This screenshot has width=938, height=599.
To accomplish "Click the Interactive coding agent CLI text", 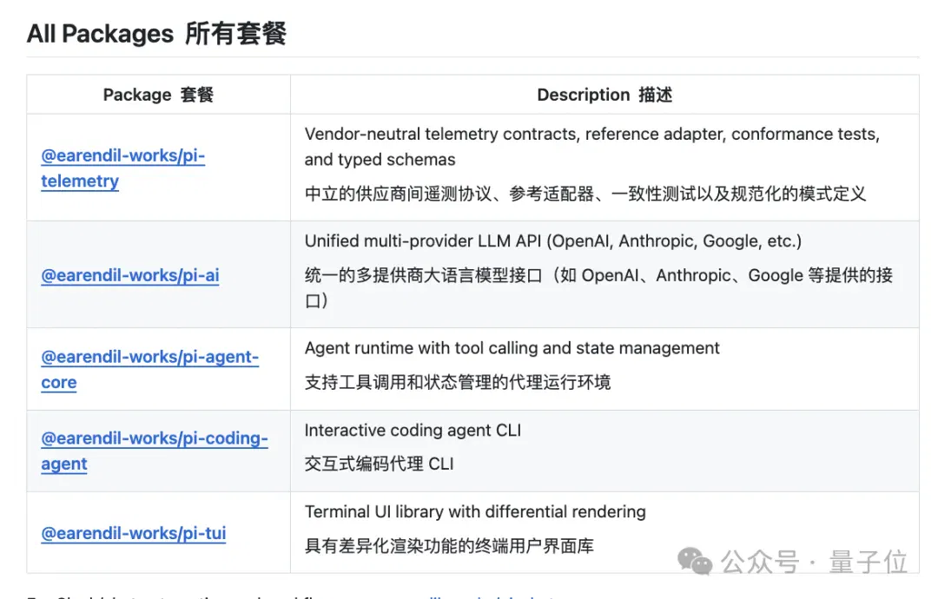I will [x=413, y=430].
